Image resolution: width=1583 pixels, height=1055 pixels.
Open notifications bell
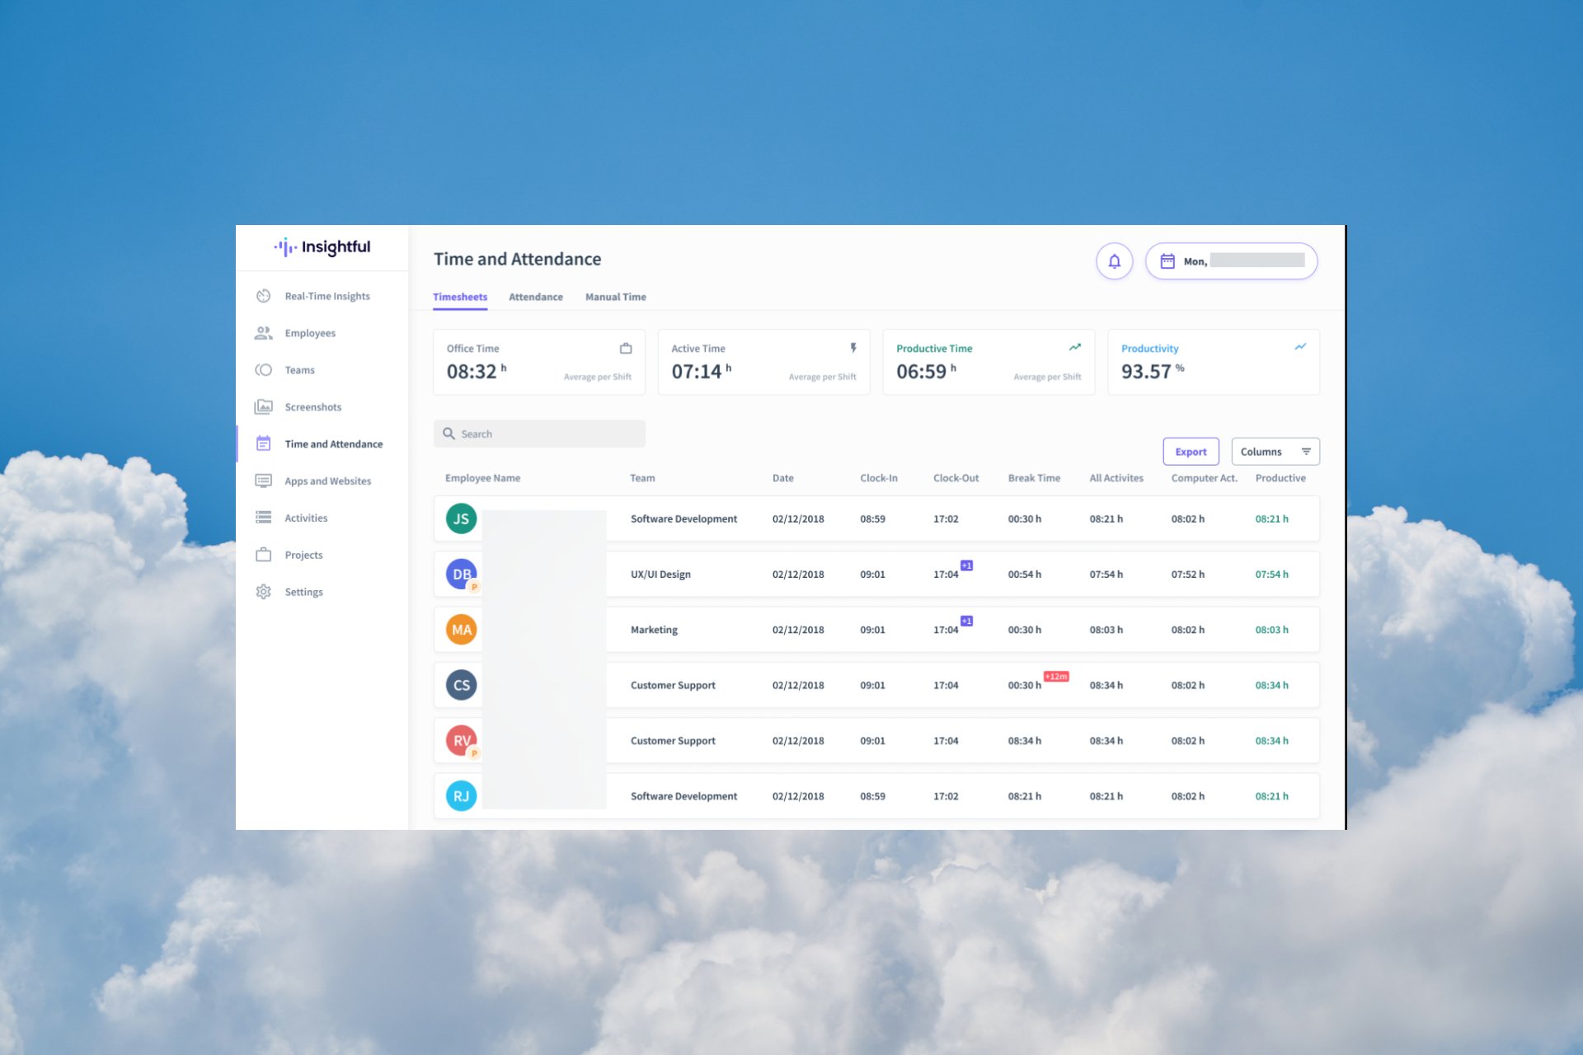coord(1115,261)
